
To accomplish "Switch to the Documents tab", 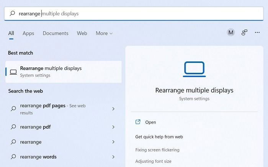I will (56, 33).
